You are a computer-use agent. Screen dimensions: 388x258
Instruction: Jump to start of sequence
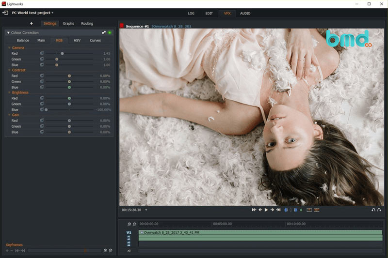coord(254,210)
